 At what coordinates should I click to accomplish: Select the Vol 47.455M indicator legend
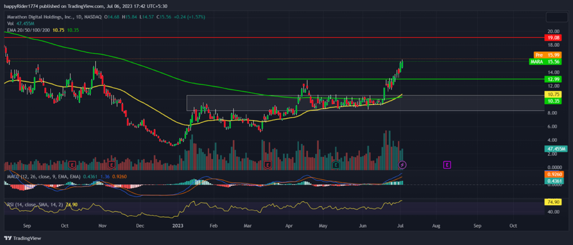point(20,23)
